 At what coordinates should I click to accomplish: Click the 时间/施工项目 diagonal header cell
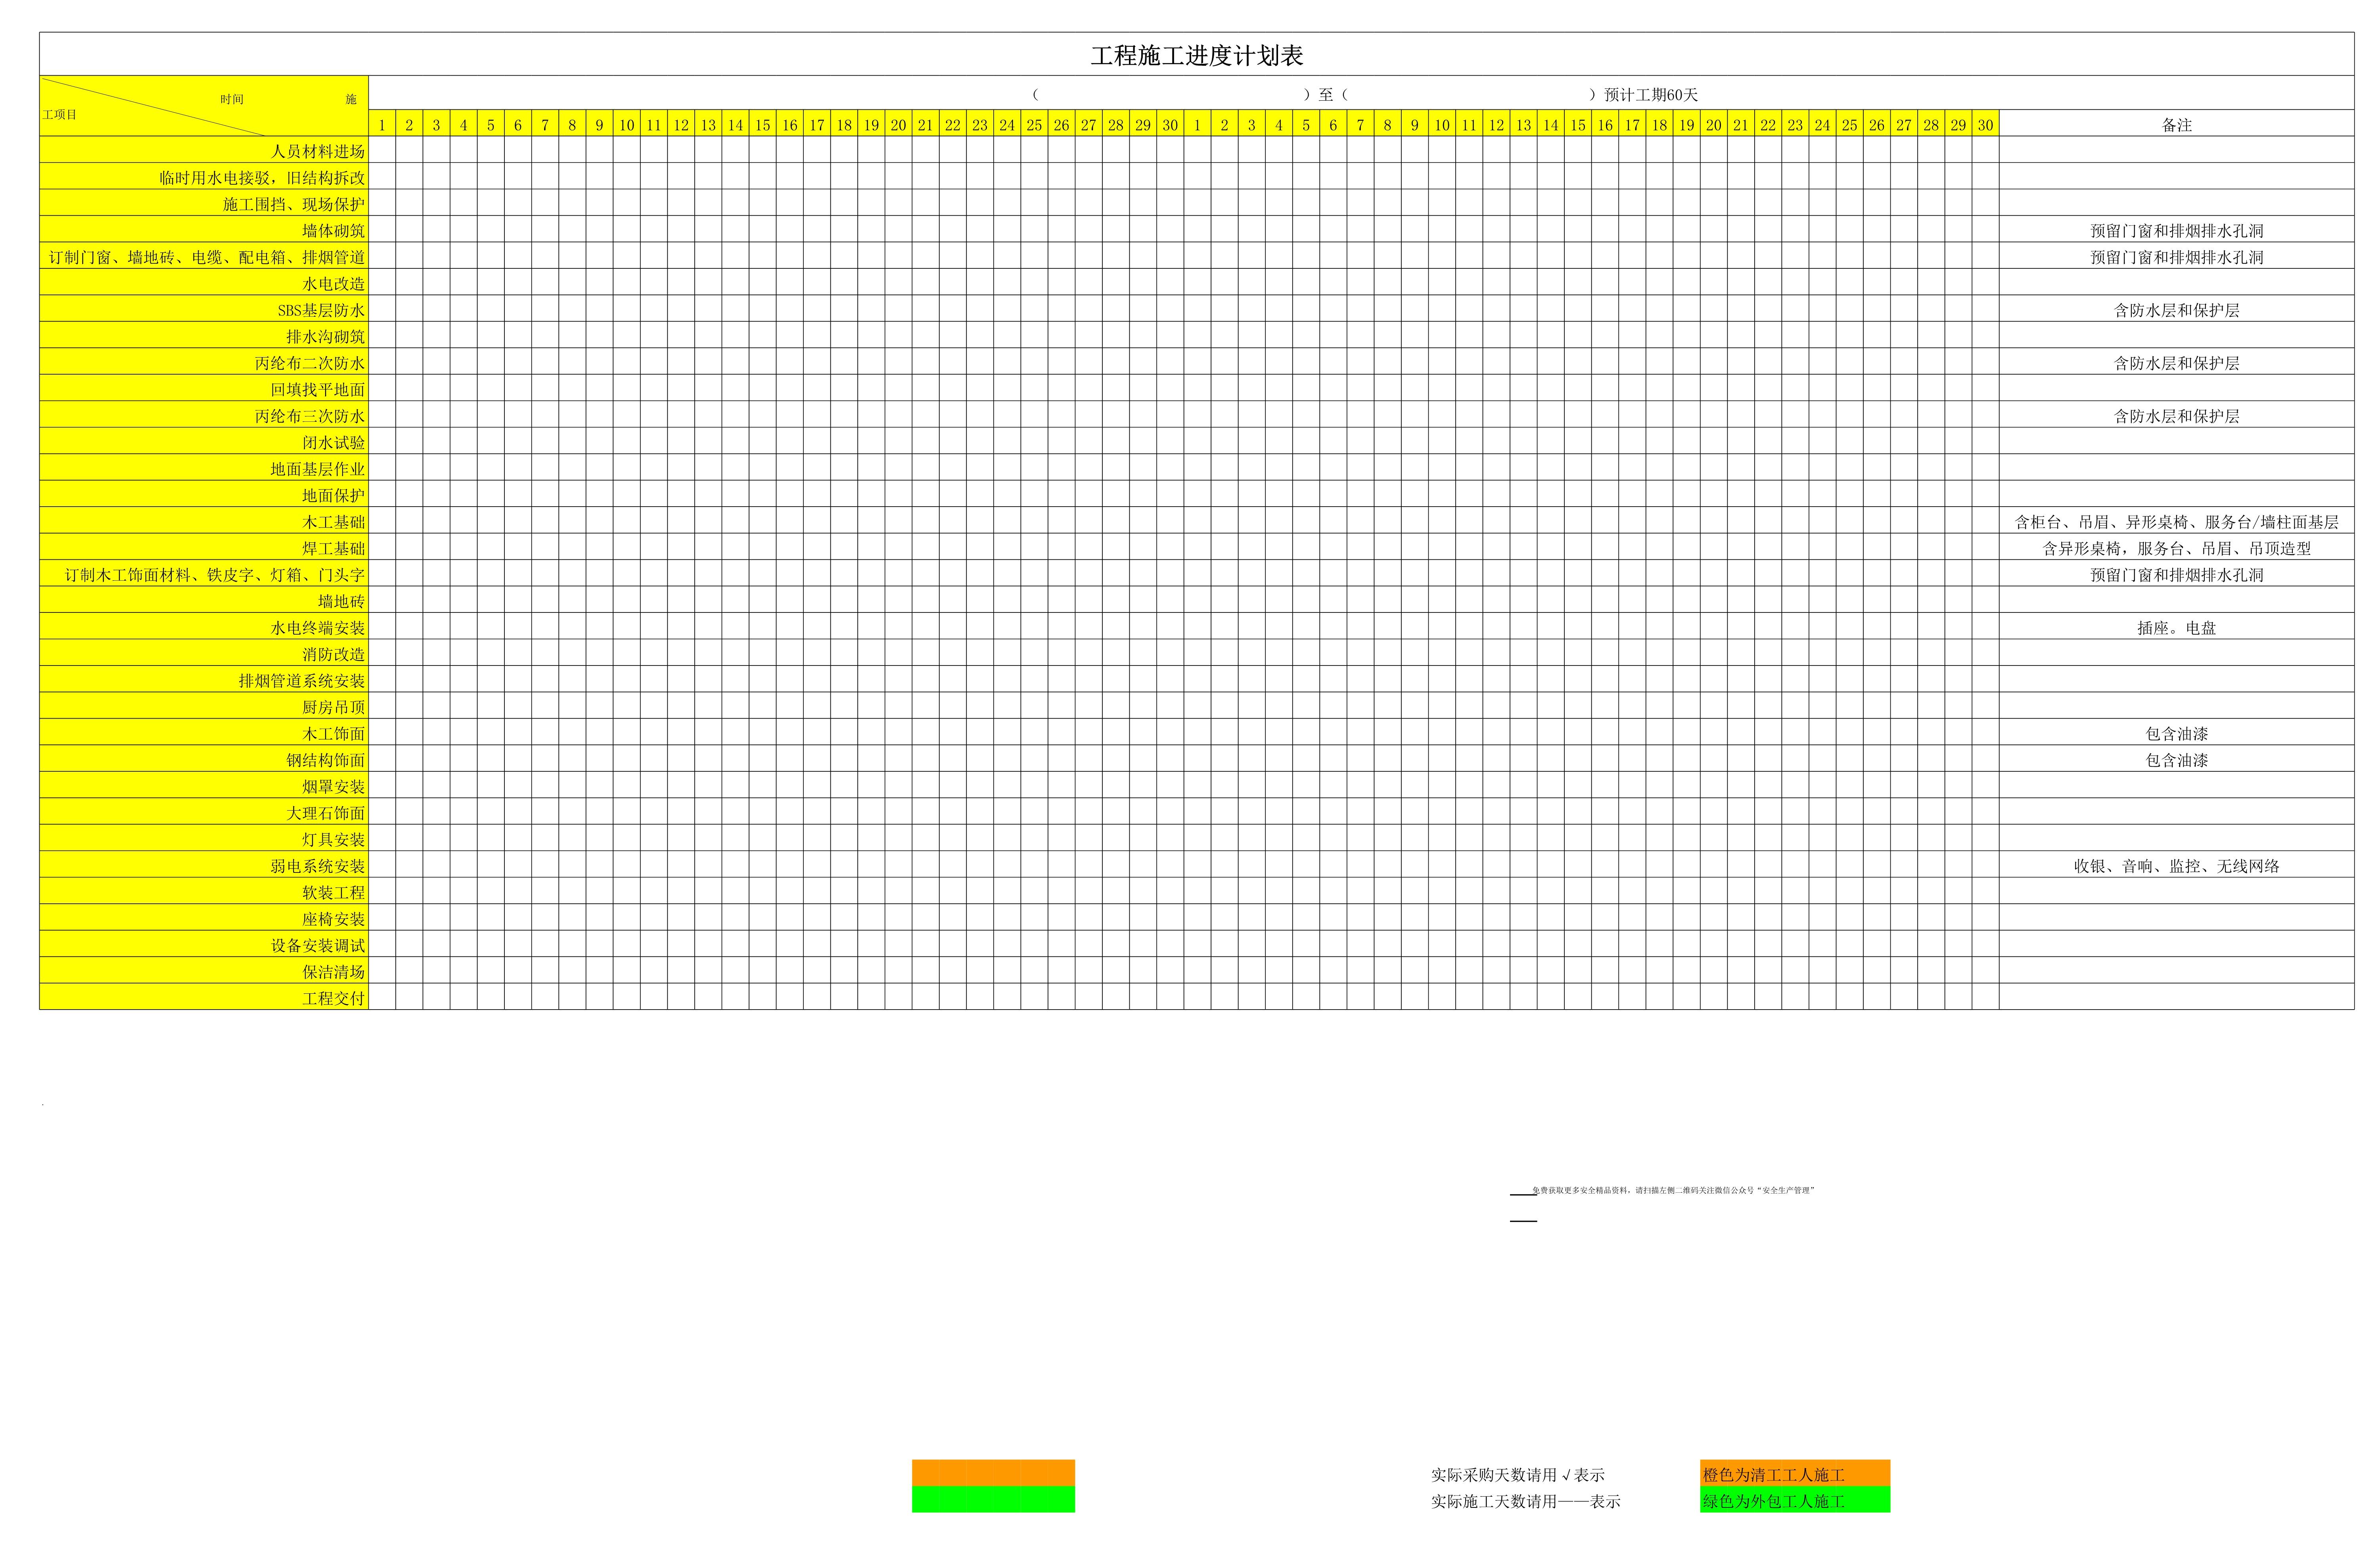(x=204, y=106)
